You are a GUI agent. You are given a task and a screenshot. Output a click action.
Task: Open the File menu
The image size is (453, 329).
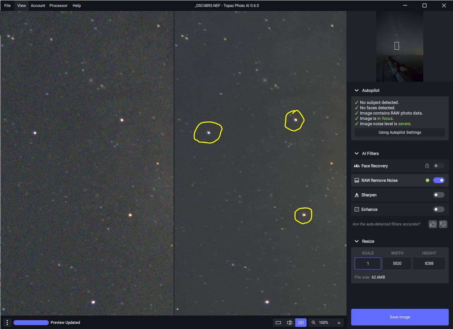point(7,6)
